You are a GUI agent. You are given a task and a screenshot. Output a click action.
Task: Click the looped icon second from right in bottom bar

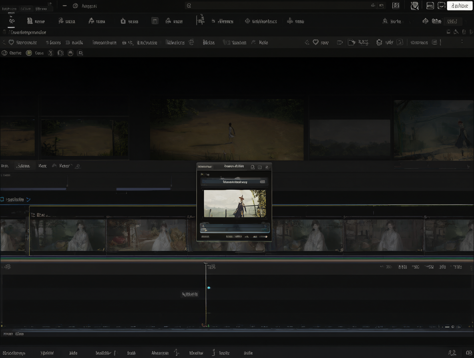(x=452, y=352)
